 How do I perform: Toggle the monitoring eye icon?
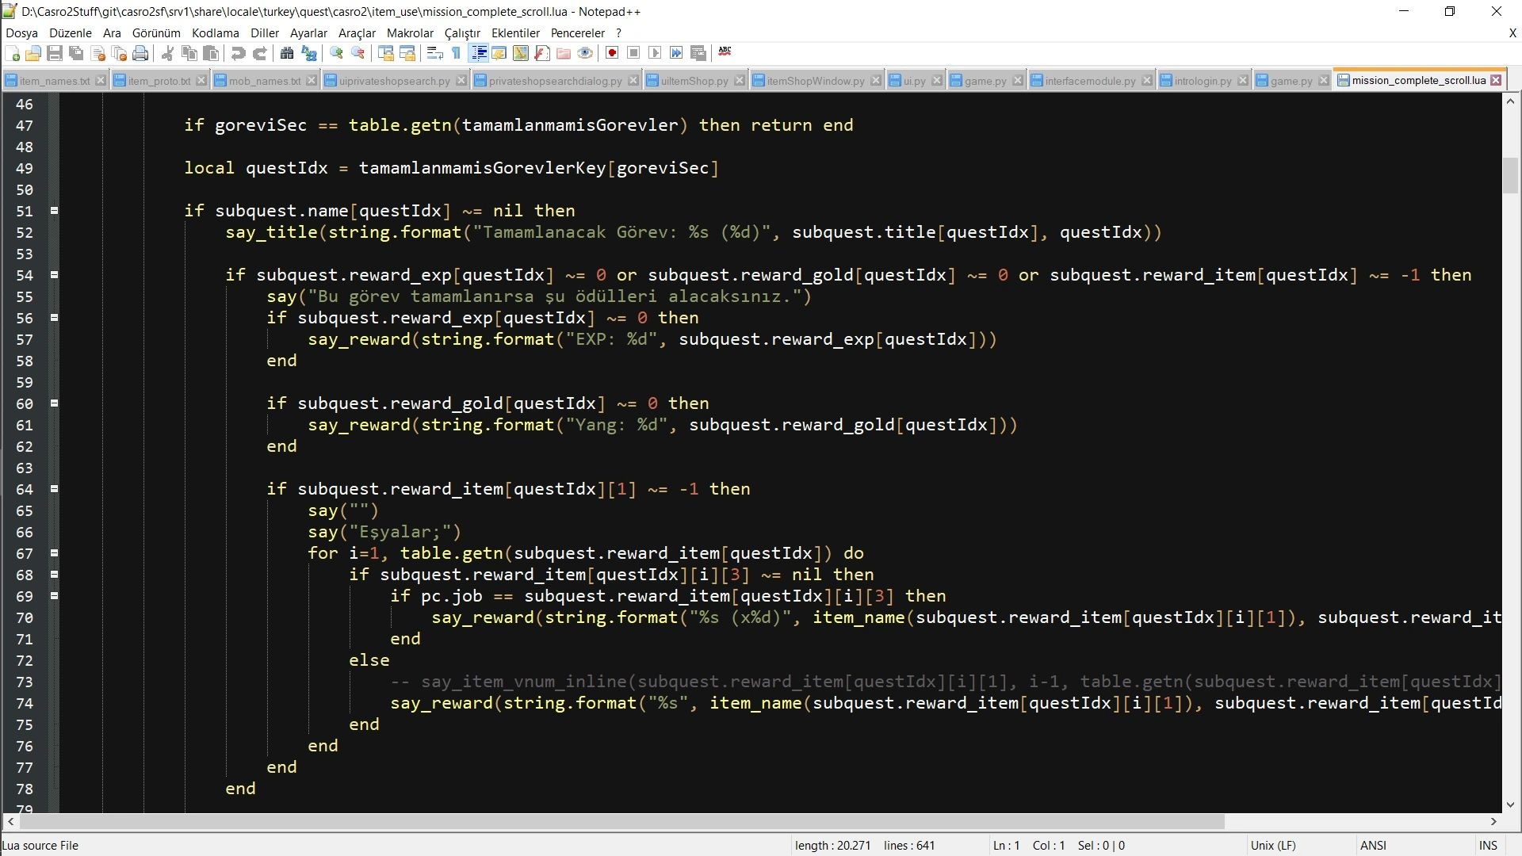tap(585, 53)
